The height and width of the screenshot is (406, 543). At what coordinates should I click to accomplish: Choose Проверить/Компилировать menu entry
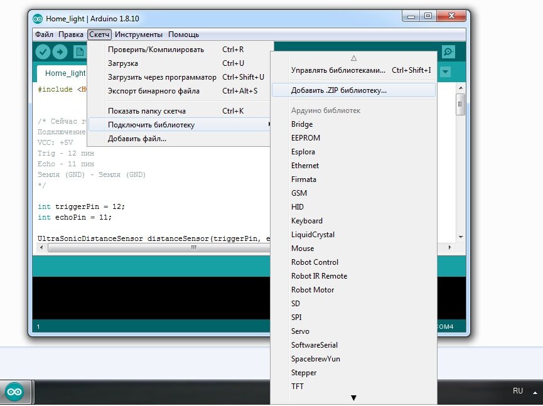[x=179, y=50]
